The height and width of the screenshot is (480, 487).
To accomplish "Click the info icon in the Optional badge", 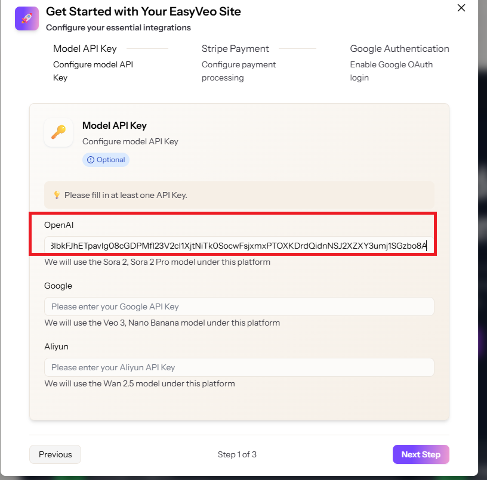I will coord(91,160).
